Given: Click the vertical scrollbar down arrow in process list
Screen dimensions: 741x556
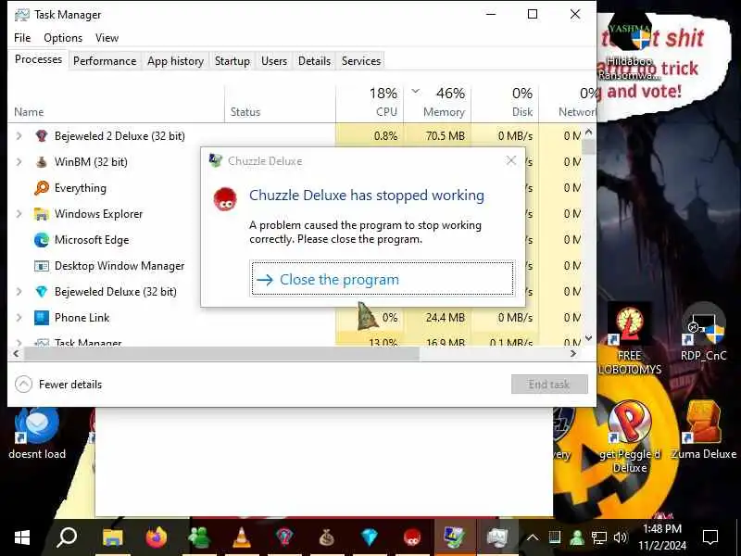Looking at the screenshot, I should point(588,338).
